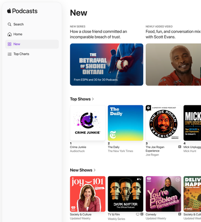Click explicit badge beside Comedy

click(x=180, y=214)
